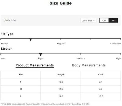Click the High stretch label

click(x=118, y=58)
